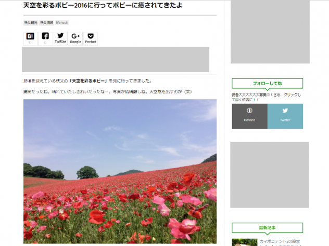The image size is (329, 246).
Task: Follow on Hatena dark button
Action: point(249,116)
